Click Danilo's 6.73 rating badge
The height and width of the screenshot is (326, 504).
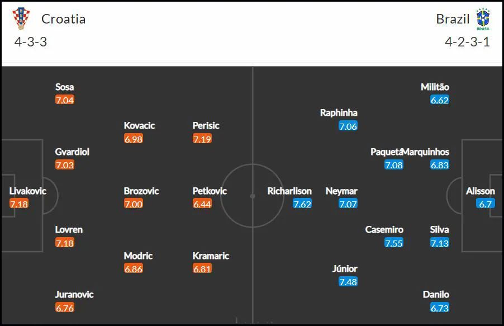tap(440, 308)
